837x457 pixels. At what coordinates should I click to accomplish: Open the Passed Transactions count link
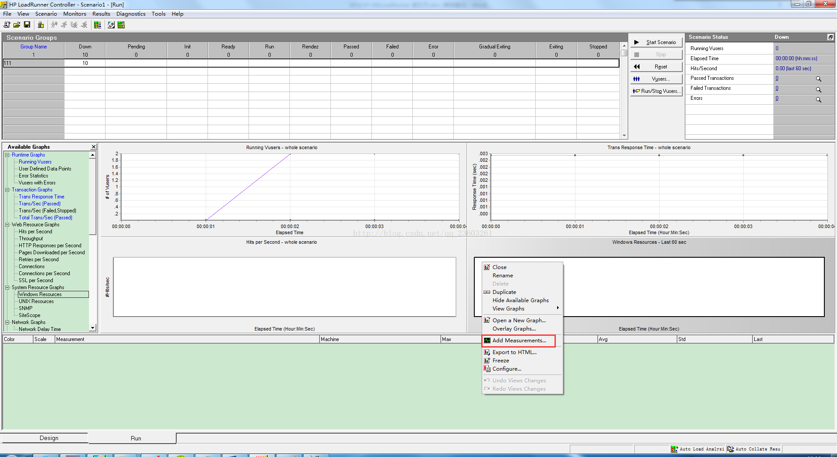[x=777, y=78]
